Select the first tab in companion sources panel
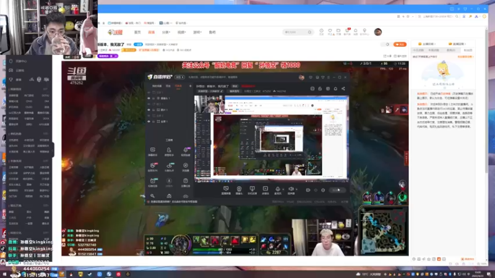 [157, 86]
